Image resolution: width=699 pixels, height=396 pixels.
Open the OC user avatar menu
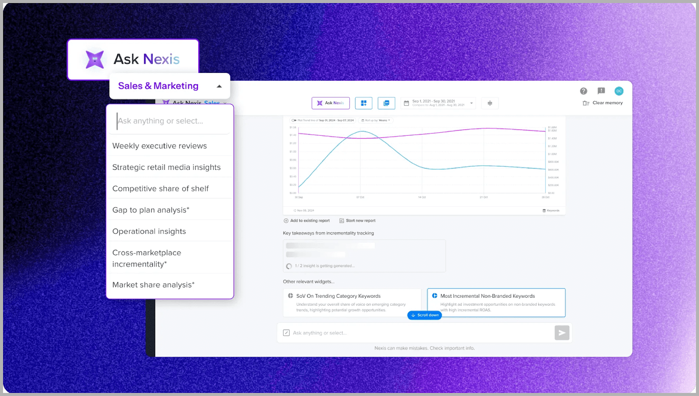pyautogui.click(x=619, y=91)
